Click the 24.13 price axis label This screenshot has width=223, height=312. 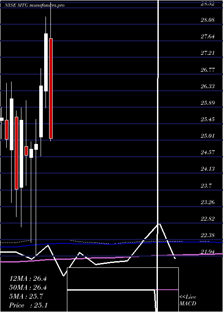point(207,169)
